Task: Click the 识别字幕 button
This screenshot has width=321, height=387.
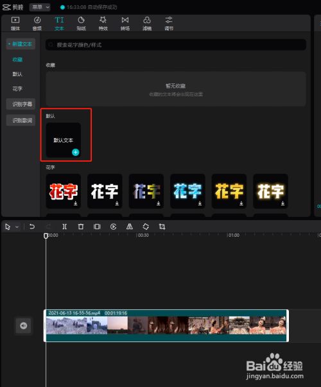Action: point(21,104)
